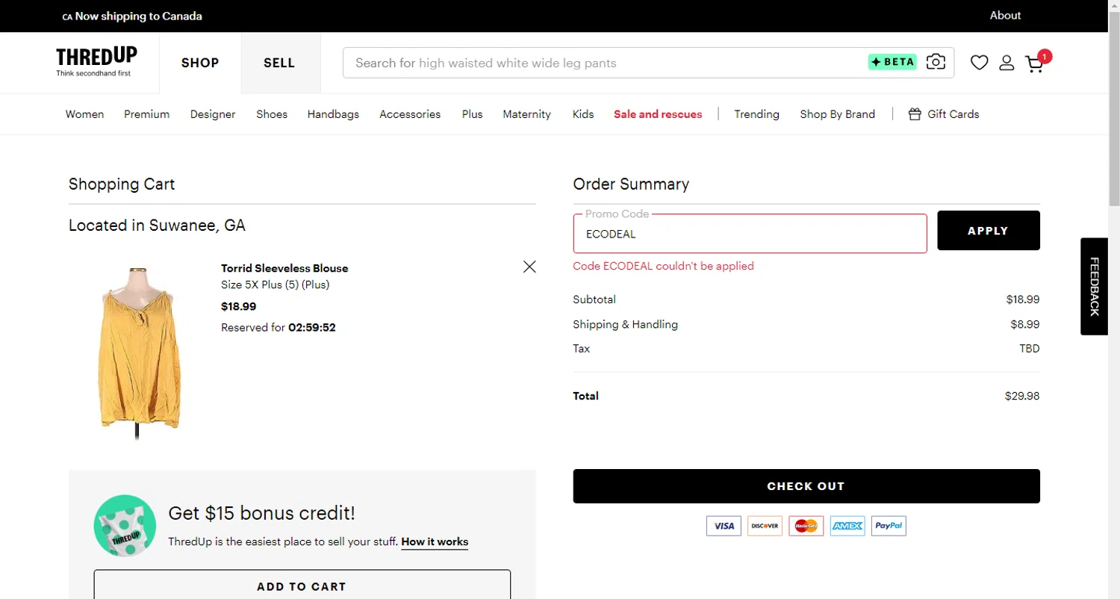Click Shipping & Handling $8.99 value
The height and width of the screenshot is (599, 1120).
click(x=1024, y=324)
